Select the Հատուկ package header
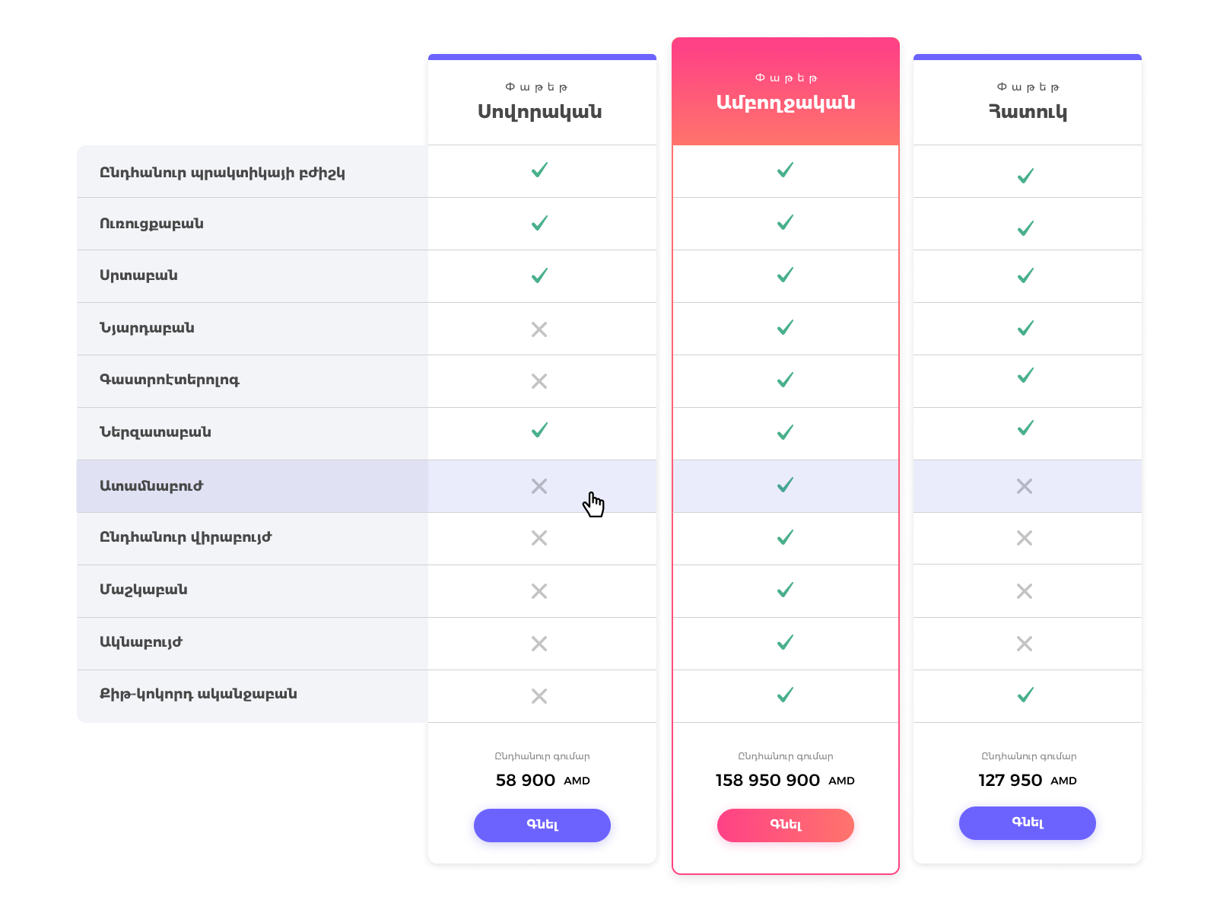The image size is (1217, 913). click(x=1028, y=111)
